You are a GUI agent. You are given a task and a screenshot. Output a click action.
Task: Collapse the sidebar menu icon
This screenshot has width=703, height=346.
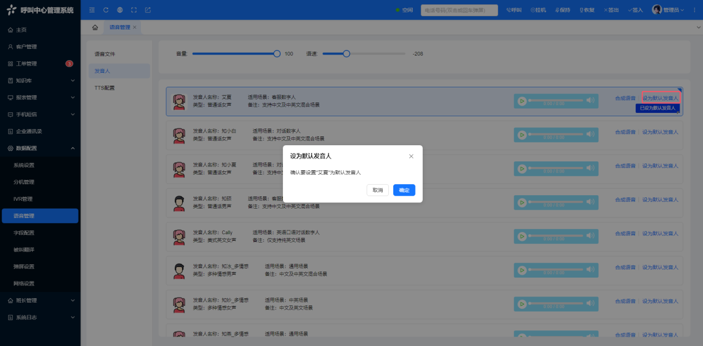[x=92, y=10]
